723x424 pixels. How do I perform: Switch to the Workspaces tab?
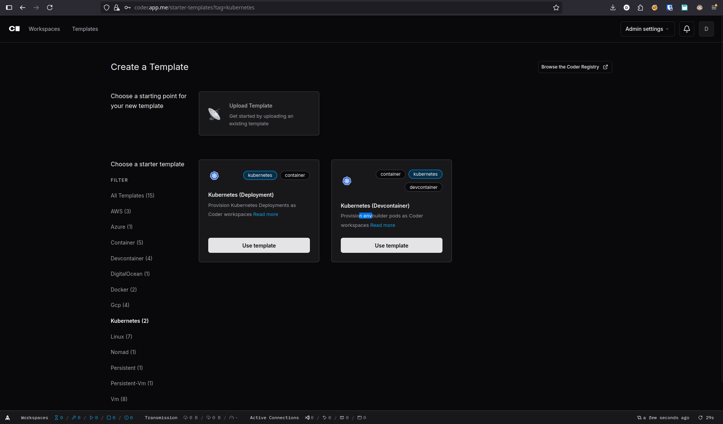pos(44,29)
